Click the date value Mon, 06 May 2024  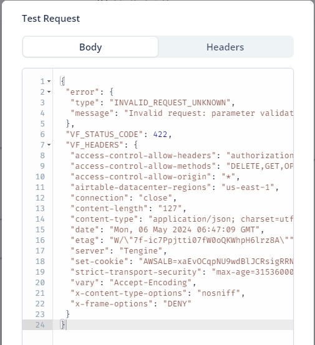point(185,230)
